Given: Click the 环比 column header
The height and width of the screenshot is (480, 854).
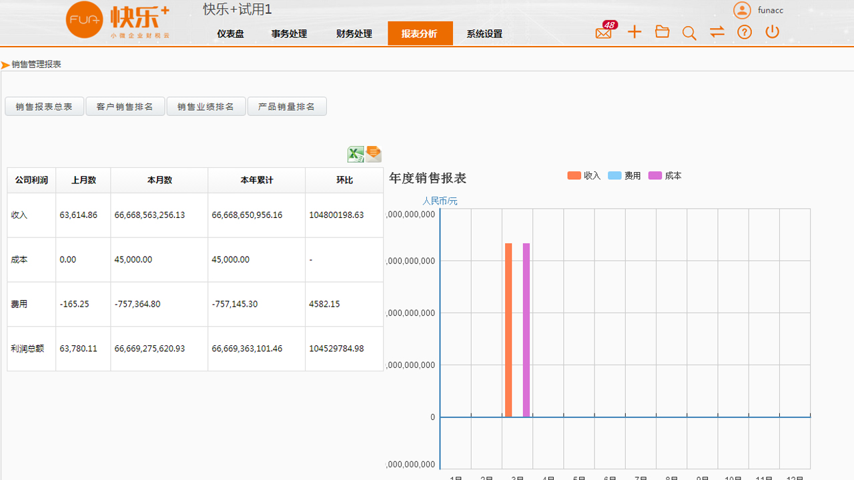Looking at the screenshot, I should pos(344,180).
